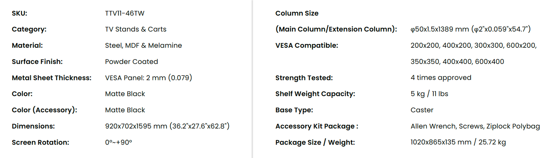Select the Main Column/Extension Column label

pyautogui.click(x=336, y=29)
